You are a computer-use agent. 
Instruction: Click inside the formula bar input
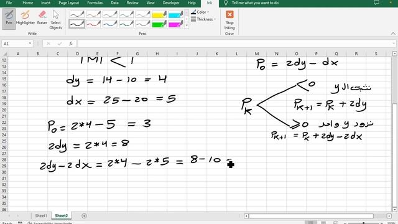tap(234, 44)
